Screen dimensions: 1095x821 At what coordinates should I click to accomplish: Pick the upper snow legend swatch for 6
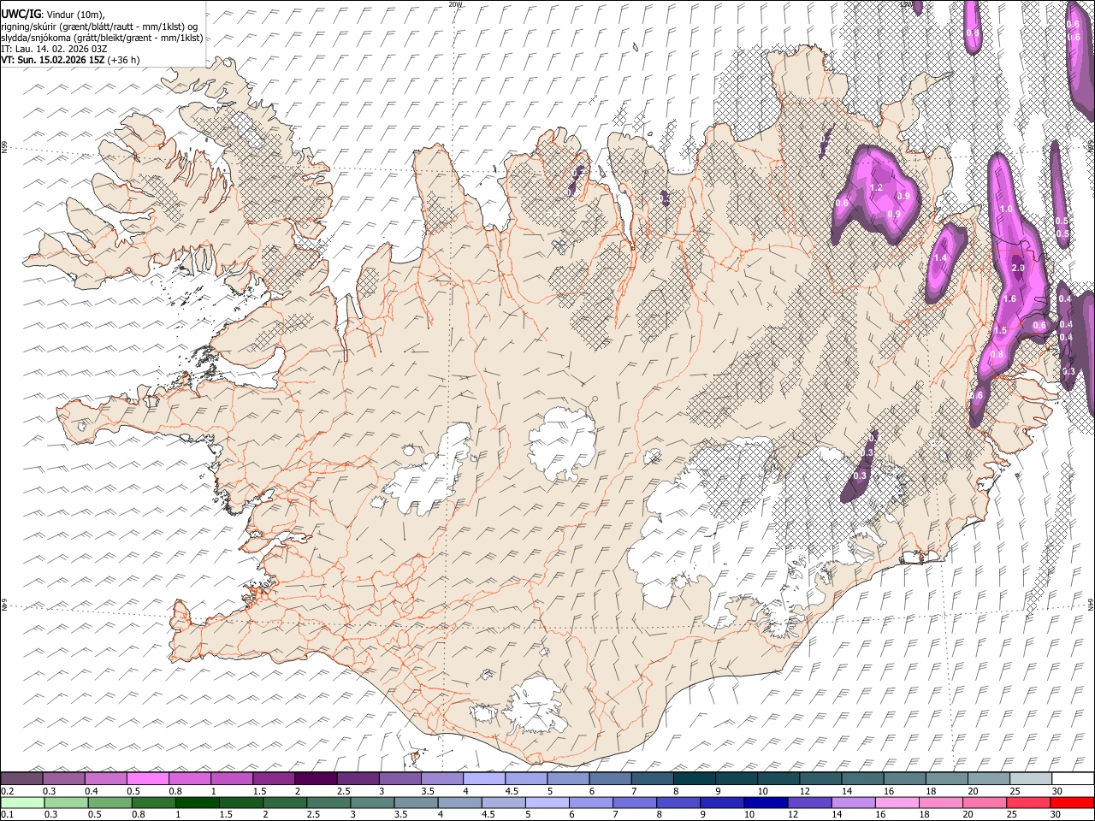coord(610,778)
